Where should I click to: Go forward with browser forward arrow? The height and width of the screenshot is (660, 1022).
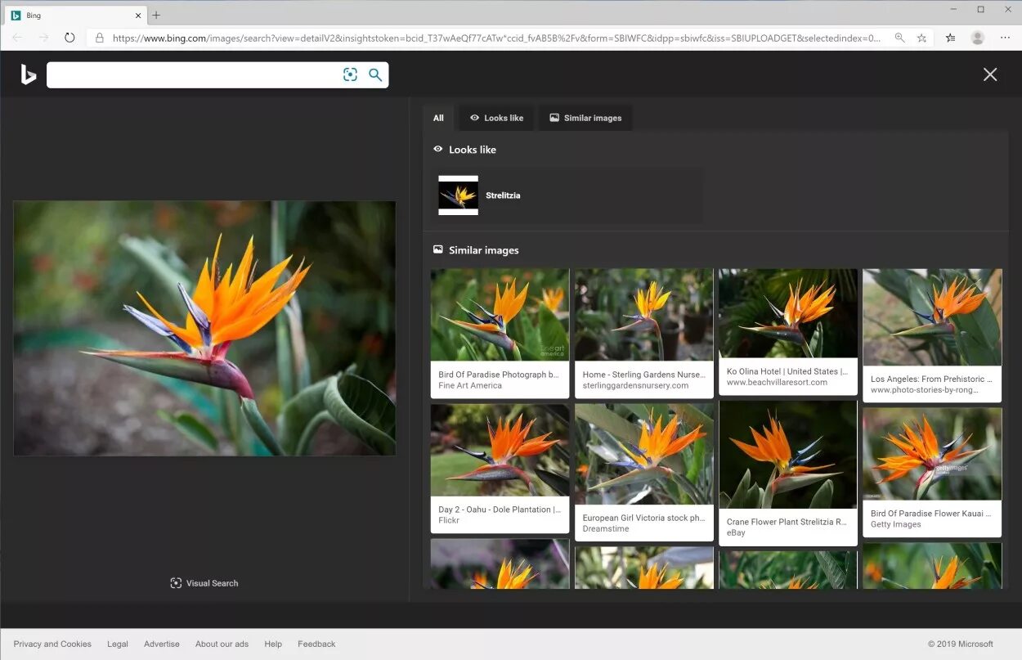43,38
